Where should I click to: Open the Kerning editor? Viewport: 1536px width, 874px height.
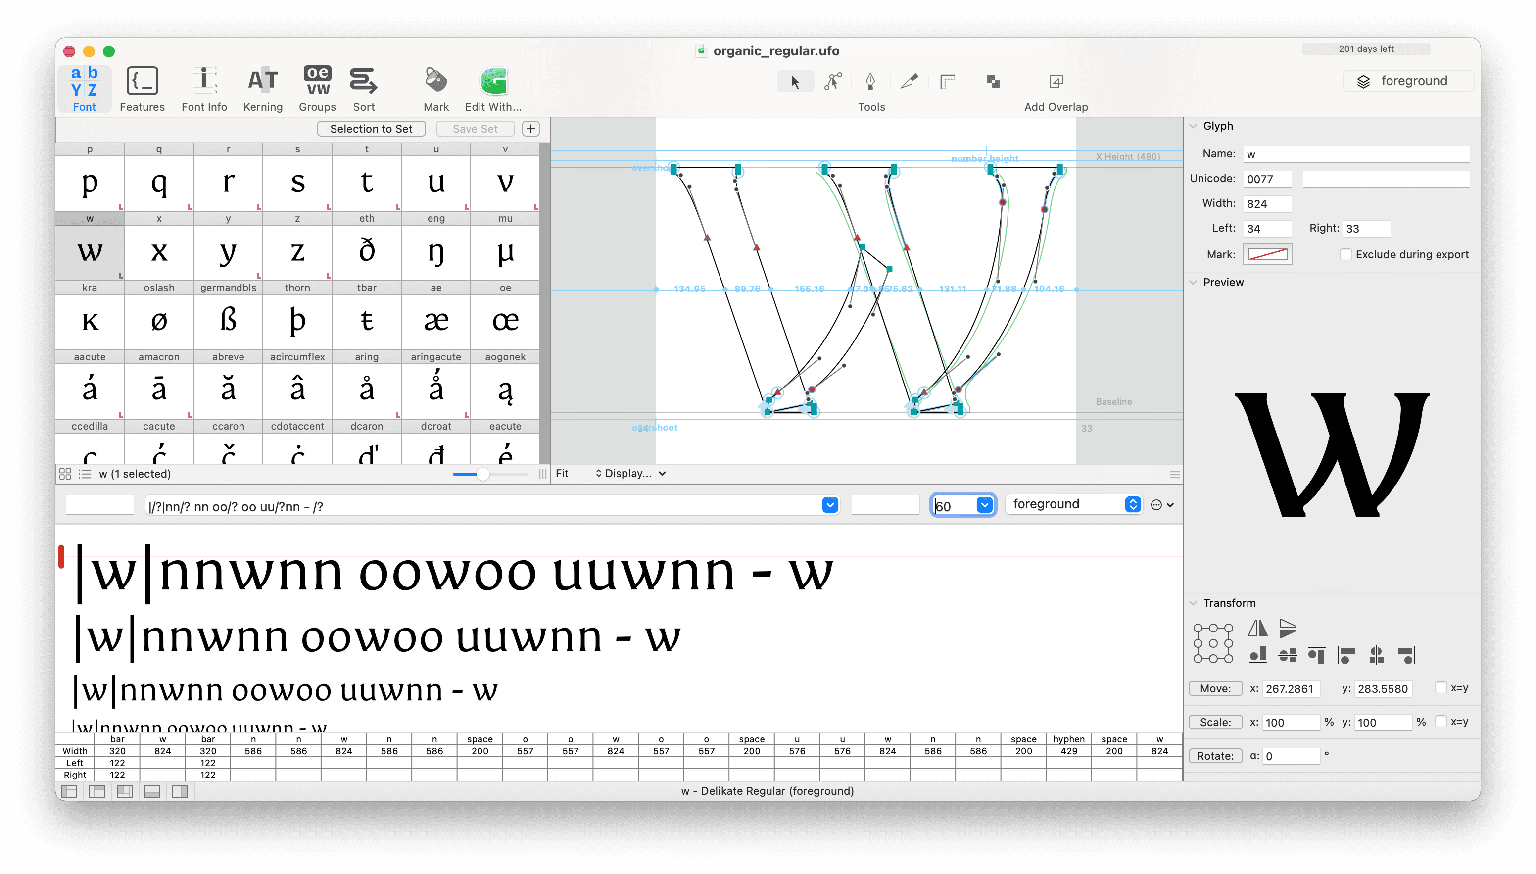pos(263,89)
